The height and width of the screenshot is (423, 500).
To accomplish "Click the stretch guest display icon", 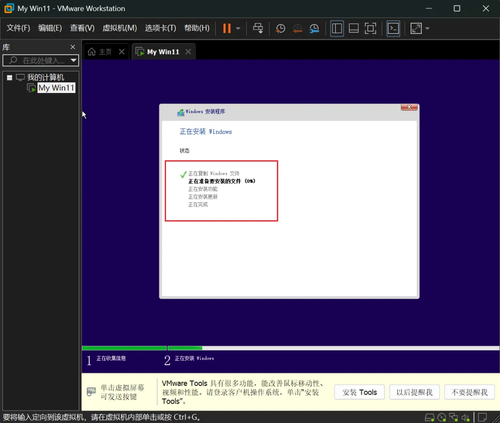I will click(x=416, y=28).
